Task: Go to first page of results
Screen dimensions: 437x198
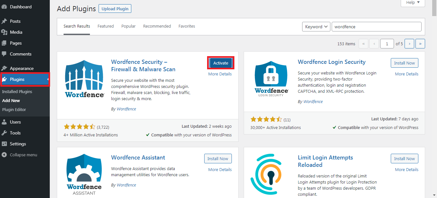Action: [x=363, y=44]
